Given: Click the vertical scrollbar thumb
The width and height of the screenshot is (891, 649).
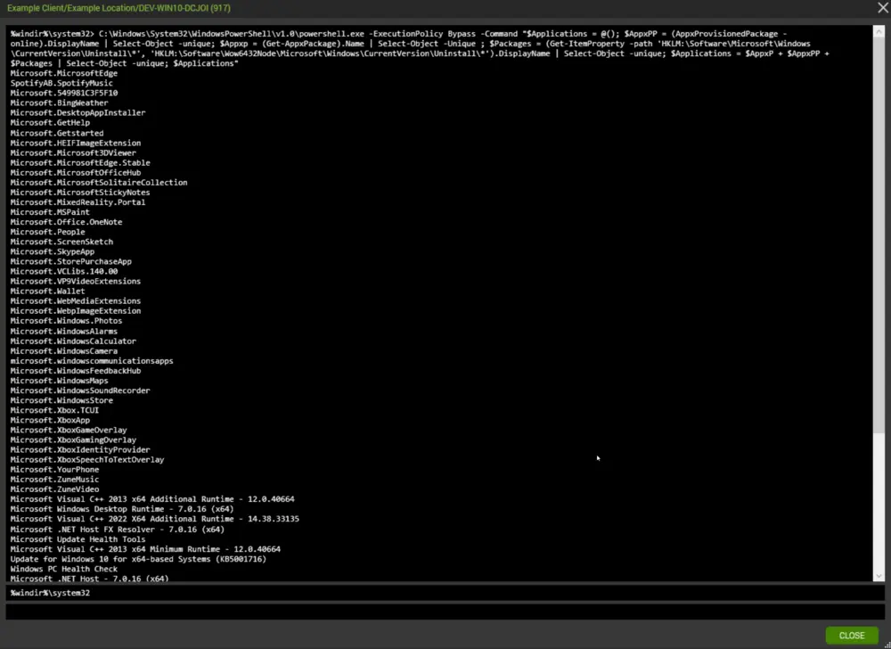Looking at the screenshot, I should pos(879,236).
